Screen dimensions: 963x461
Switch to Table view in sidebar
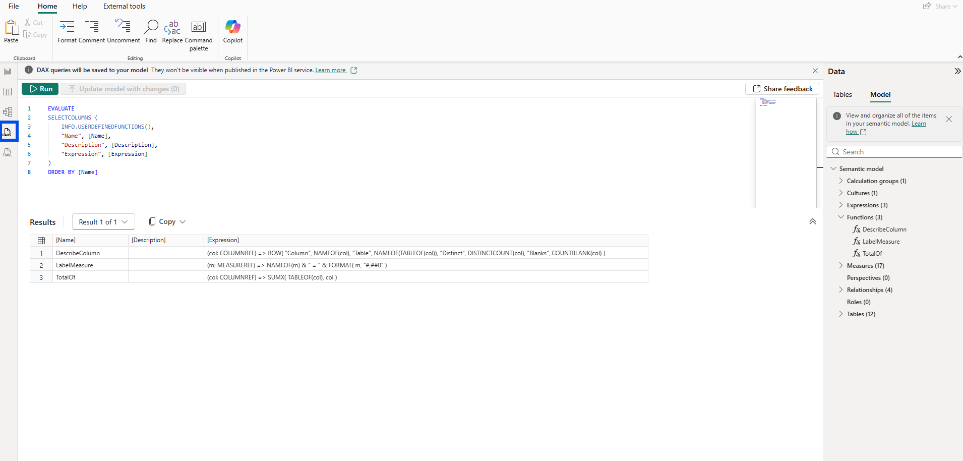(x=8, y=92)
